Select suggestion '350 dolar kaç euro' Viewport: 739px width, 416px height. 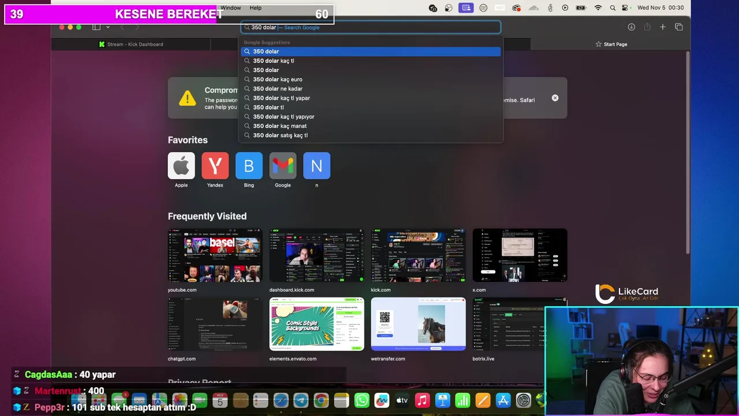[x=371, y=79]
